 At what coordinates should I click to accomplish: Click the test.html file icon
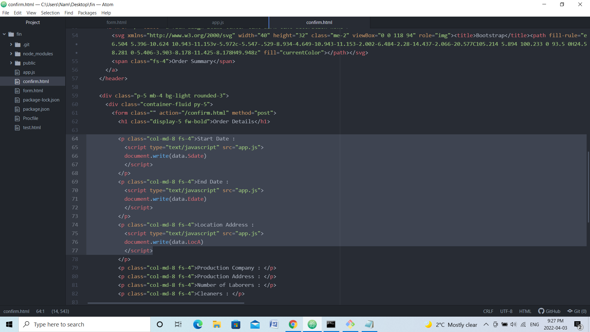(x=18, y=128)
